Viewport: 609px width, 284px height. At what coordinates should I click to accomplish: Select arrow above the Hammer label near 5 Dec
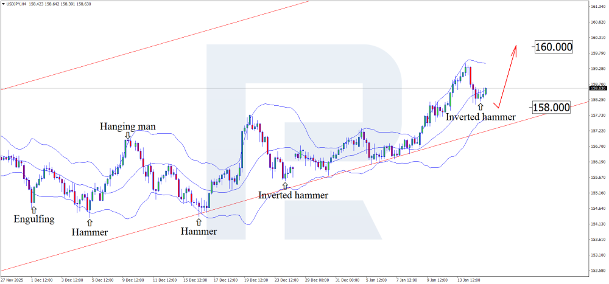[90, 223]
